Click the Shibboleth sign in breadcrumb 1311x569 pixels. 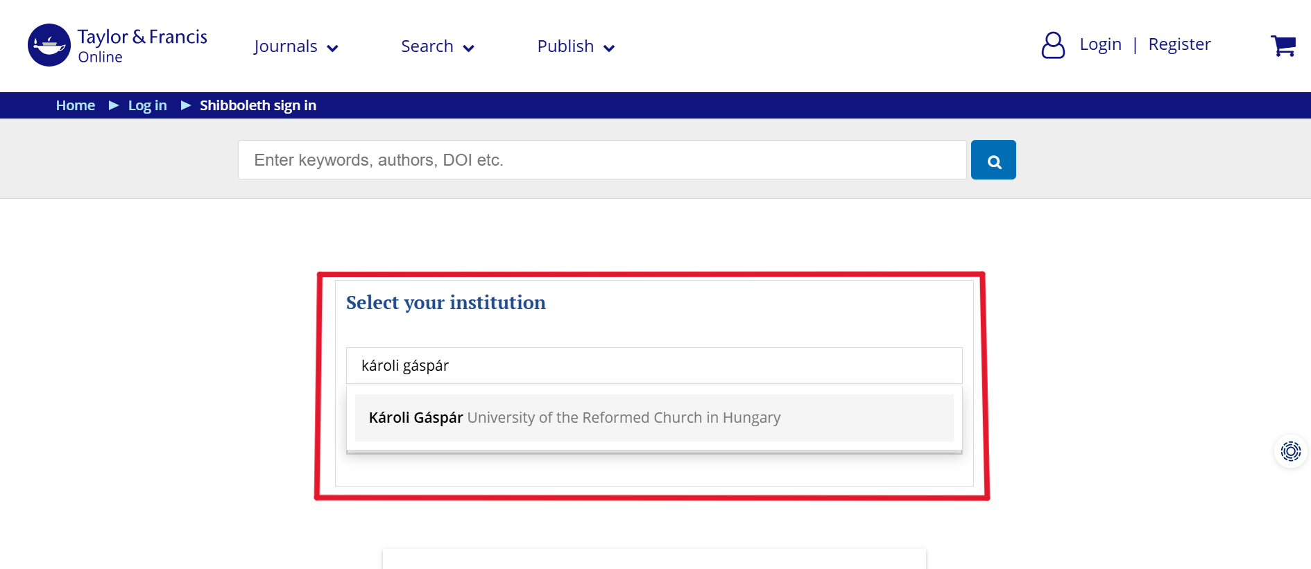[258, 105]
